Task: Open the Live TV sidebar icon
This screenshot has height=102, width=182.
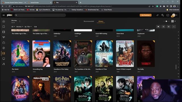Action: click(4, 43)
